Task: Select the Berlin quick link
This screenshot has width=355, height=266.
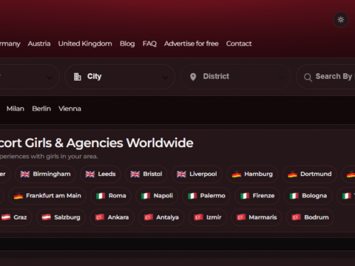Action: coord(41,109)
